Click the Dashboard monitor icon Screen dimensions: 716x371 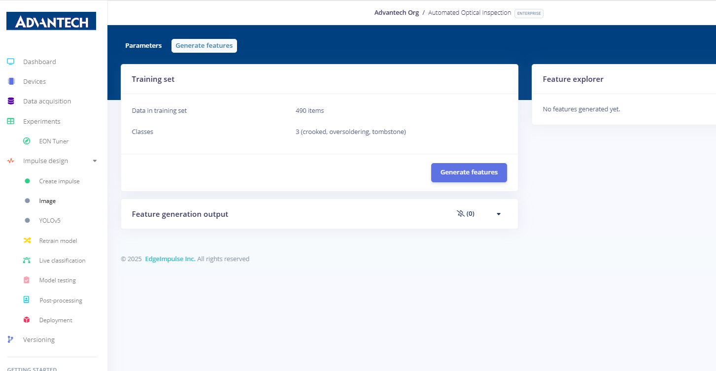point(10,62)
